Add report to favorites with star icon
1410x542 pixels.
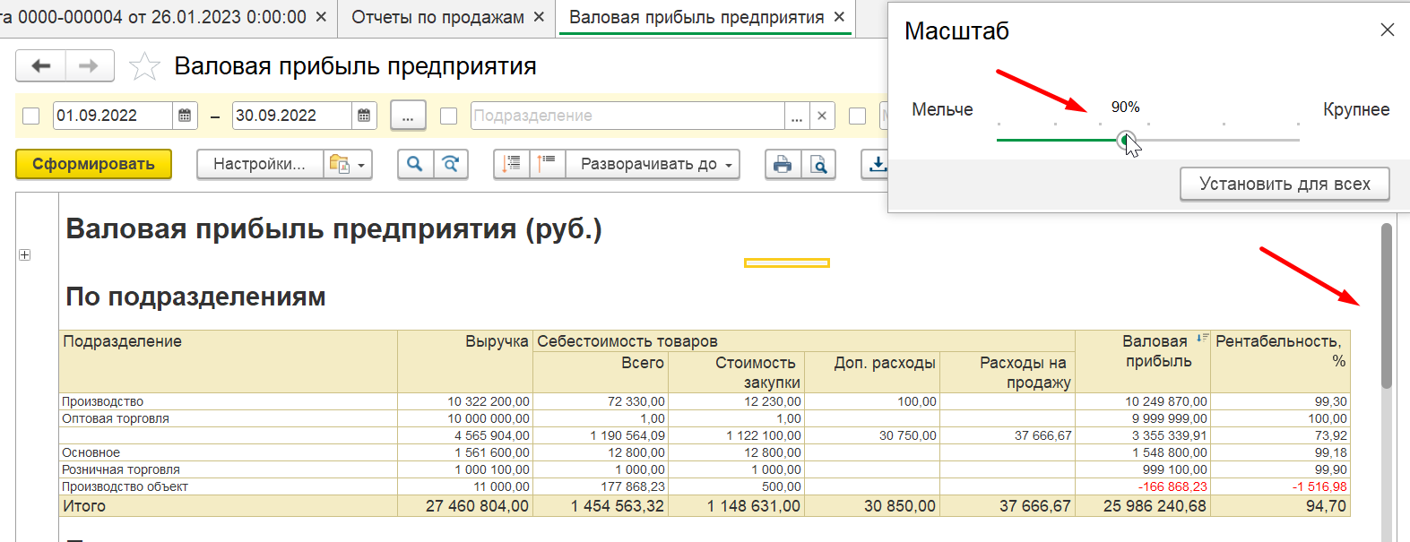(144, 66)
